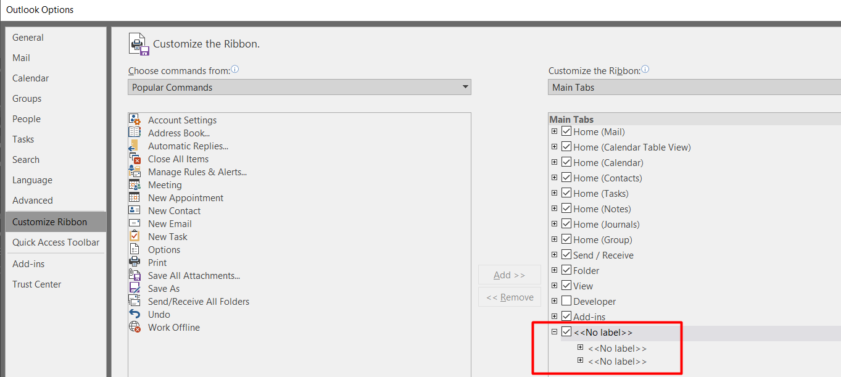Open the Trust Center category
This screenshot has width=841, height=377.
click(x=56, y=284)
